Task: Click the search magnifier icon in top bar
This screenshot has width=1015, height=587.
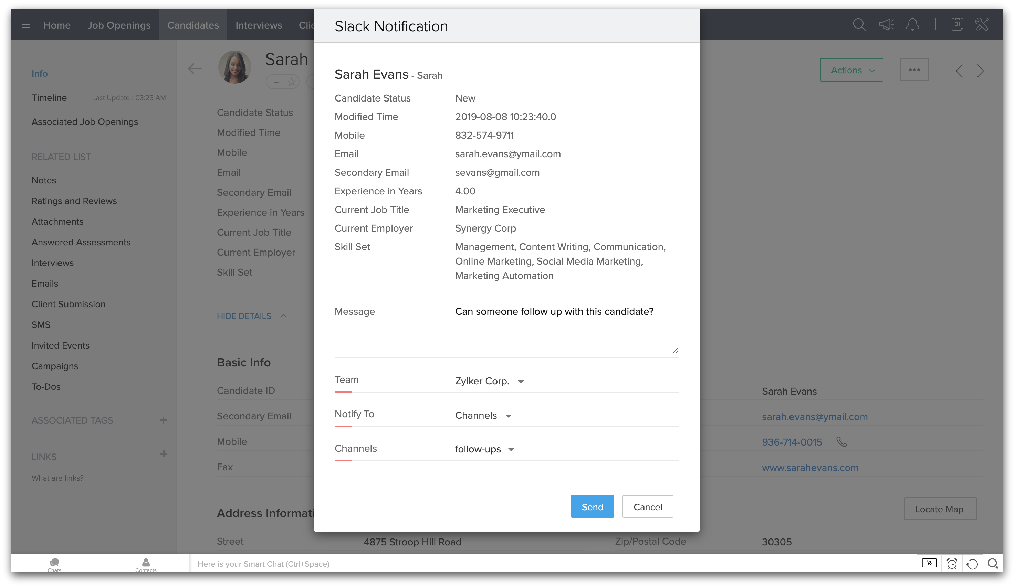Action: [859, 25]
